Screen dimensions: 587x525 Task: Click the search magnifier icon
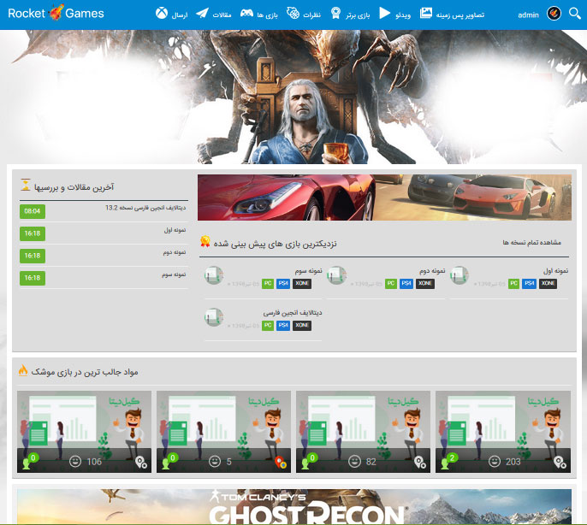[574, 13]
